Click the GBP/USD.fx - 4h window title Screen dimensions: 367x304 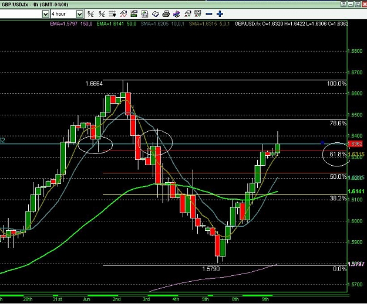pos(35,5)
